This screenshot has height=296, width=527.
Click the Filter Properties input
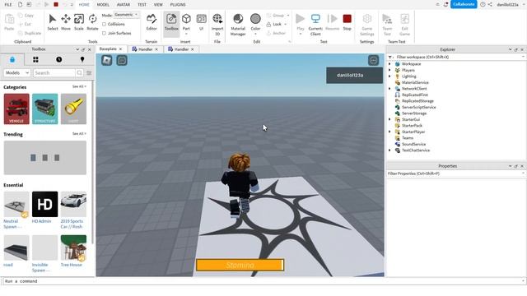(x=455, y=173)
